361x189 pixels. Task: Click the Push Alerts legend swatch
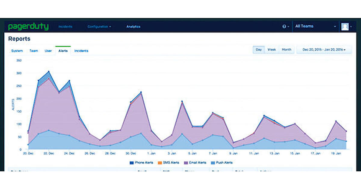pos(212,163)
